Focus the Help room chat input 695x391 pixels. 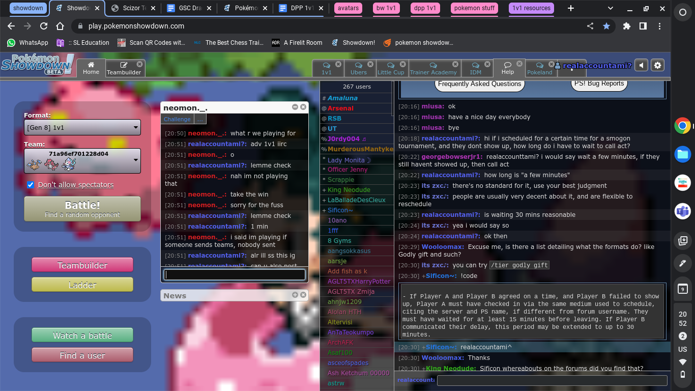coord(552,380)
